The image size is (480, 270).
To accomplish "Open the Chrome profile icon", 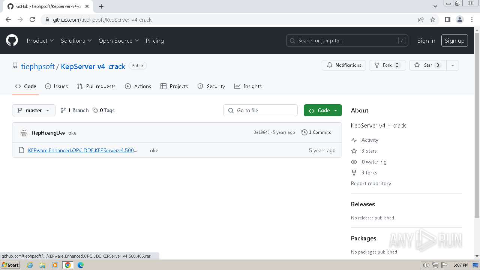I will 459,19.
